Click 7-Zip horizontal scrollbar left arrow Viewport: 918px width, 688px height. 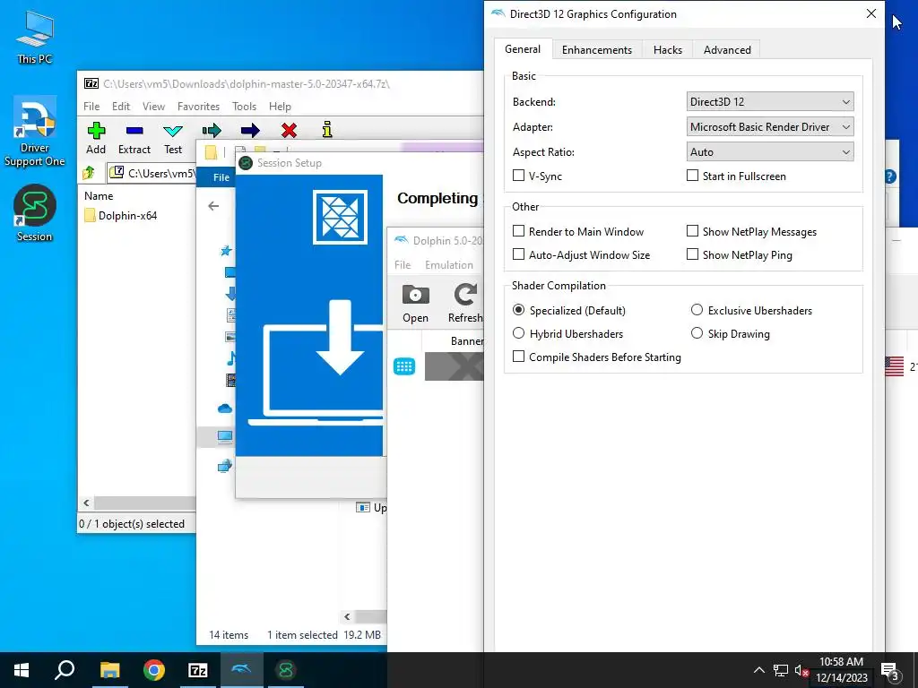click(87, 503)
